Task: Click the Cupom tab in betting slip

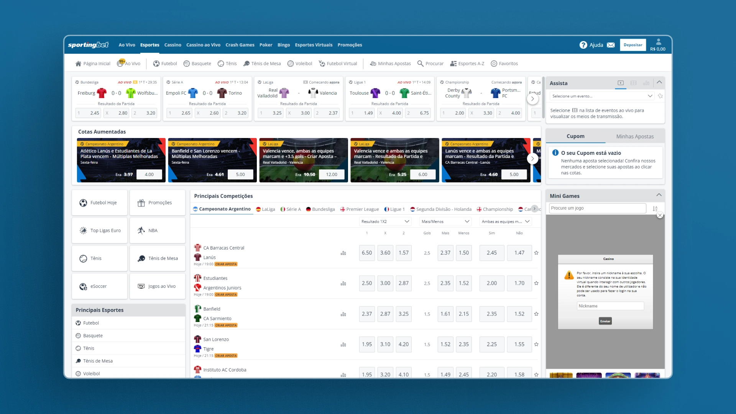Action: (576, 135)
